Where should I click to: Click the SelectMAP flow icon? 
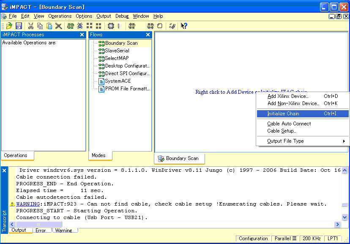click(101, 58)
